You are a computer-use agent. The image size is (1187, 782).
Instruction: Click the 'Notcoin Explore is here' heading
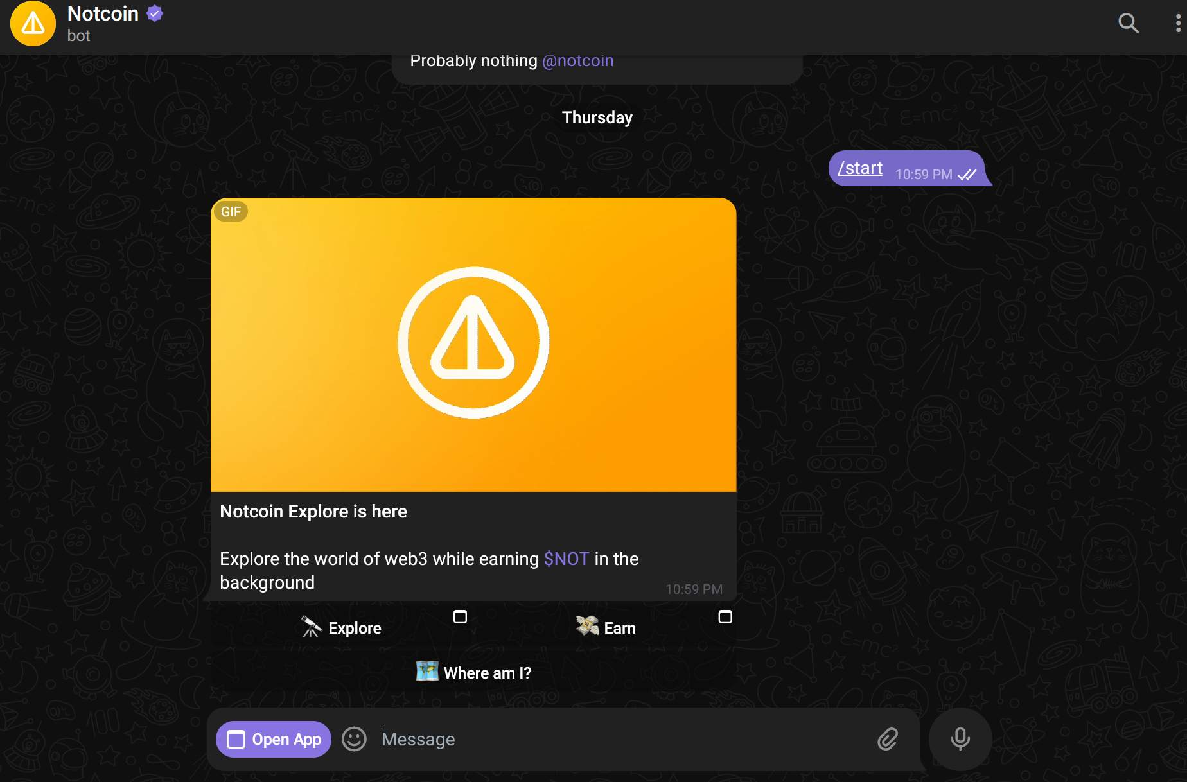point(313,511)
